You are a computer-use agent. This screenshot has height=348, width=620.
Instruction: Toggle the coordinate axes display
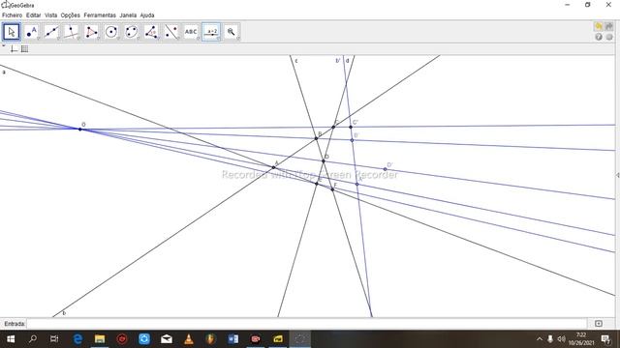tap(15, 49)
